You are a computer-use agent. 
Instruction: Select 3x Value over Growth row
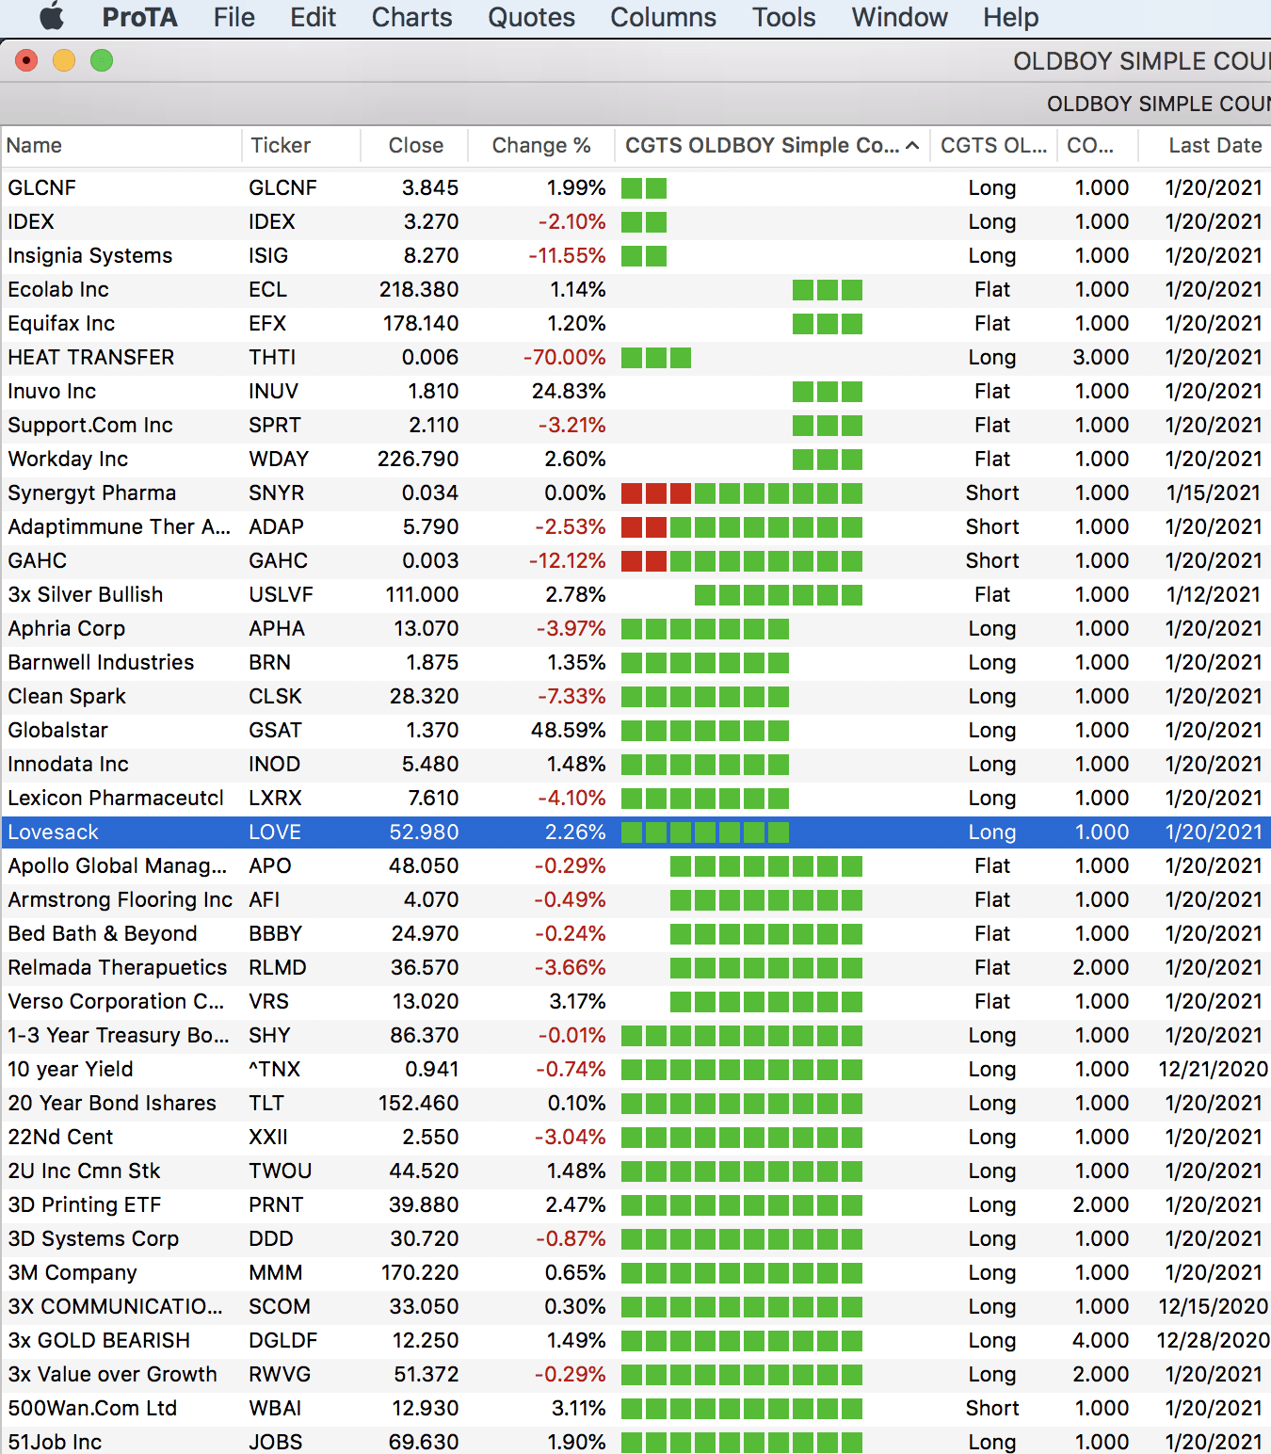[635, 1374]
